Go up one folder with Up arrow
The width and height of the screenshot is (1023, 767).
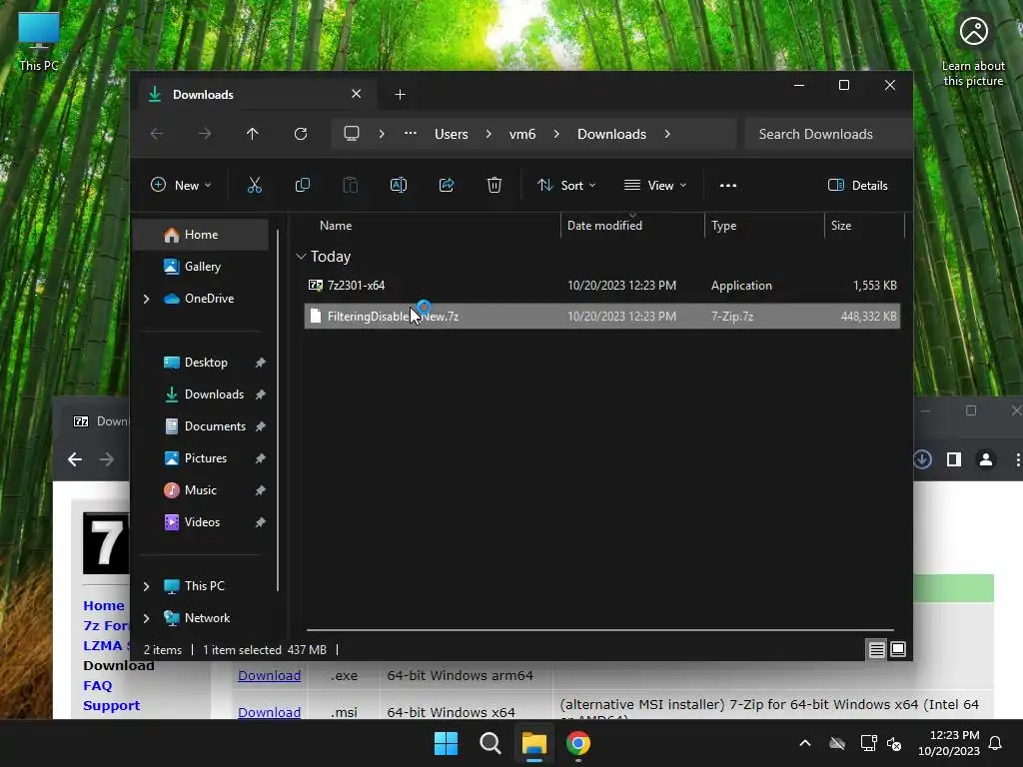[x=253, y=134]
